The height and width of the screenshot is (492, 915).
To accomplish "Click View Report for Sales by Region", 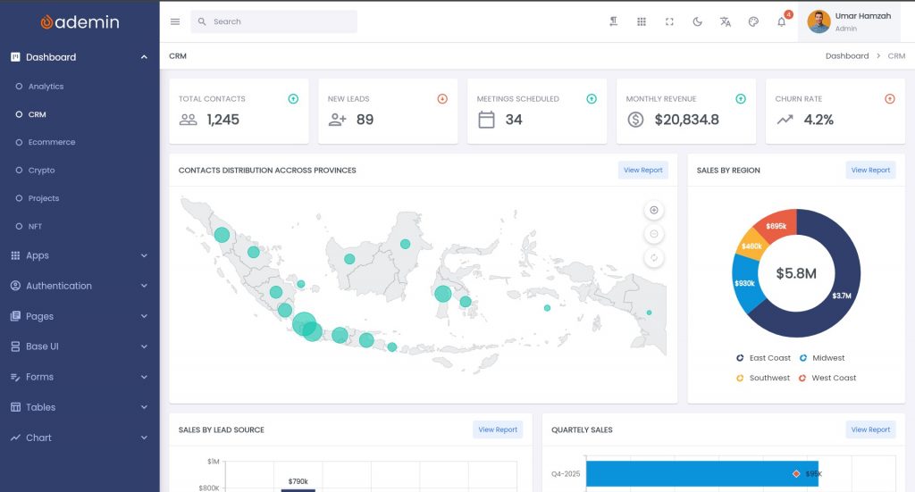I will tap(870, 170).
